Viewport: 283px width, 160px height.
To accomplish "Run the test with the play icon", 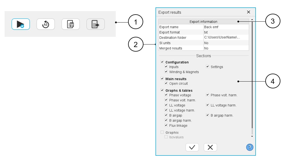I will 21,24.
